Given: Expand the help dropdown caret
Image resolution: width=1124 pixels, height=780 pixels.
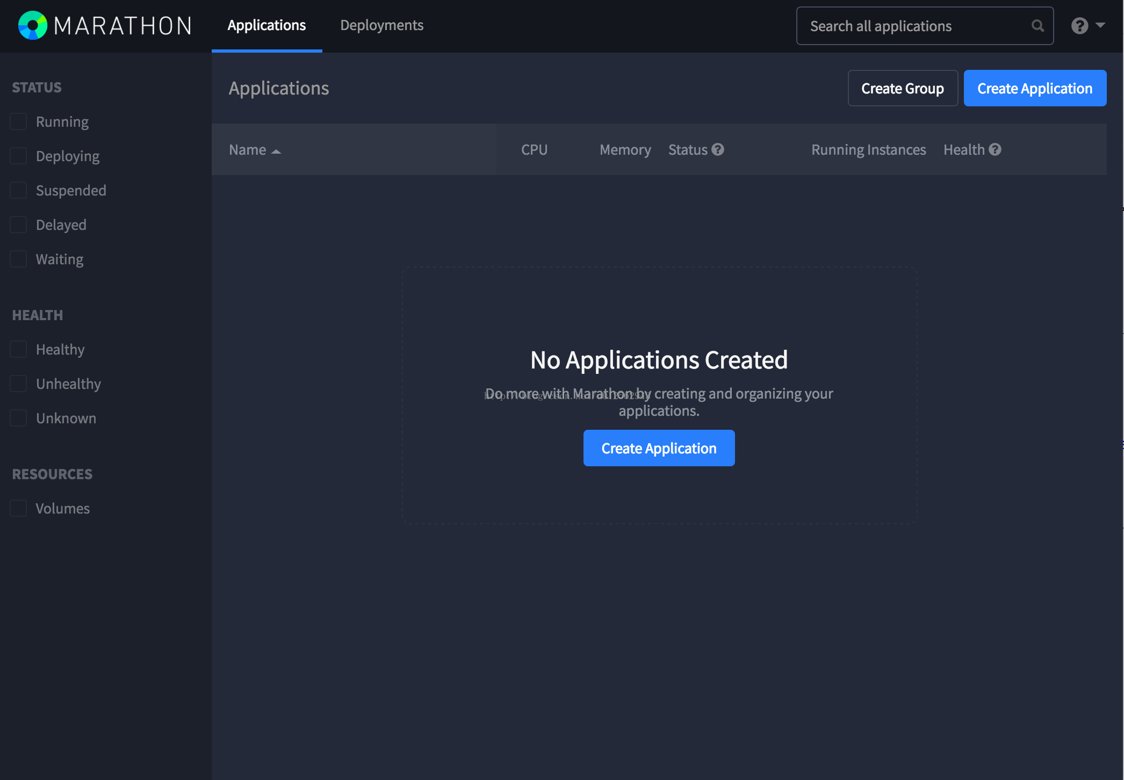Looking at the screenshot, I should pyautogui.click(x=1100, y=25).
